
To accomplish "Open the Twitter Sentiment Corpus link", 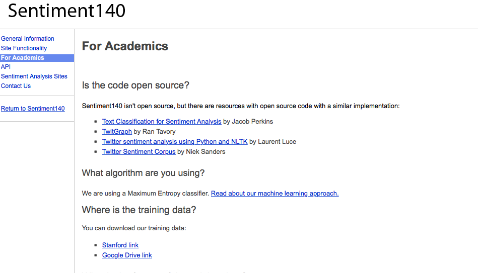I will pos(139,152).
